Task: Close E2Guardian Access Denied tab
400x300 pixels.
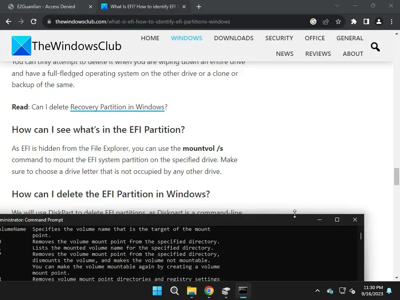Action: click(91, 7)
